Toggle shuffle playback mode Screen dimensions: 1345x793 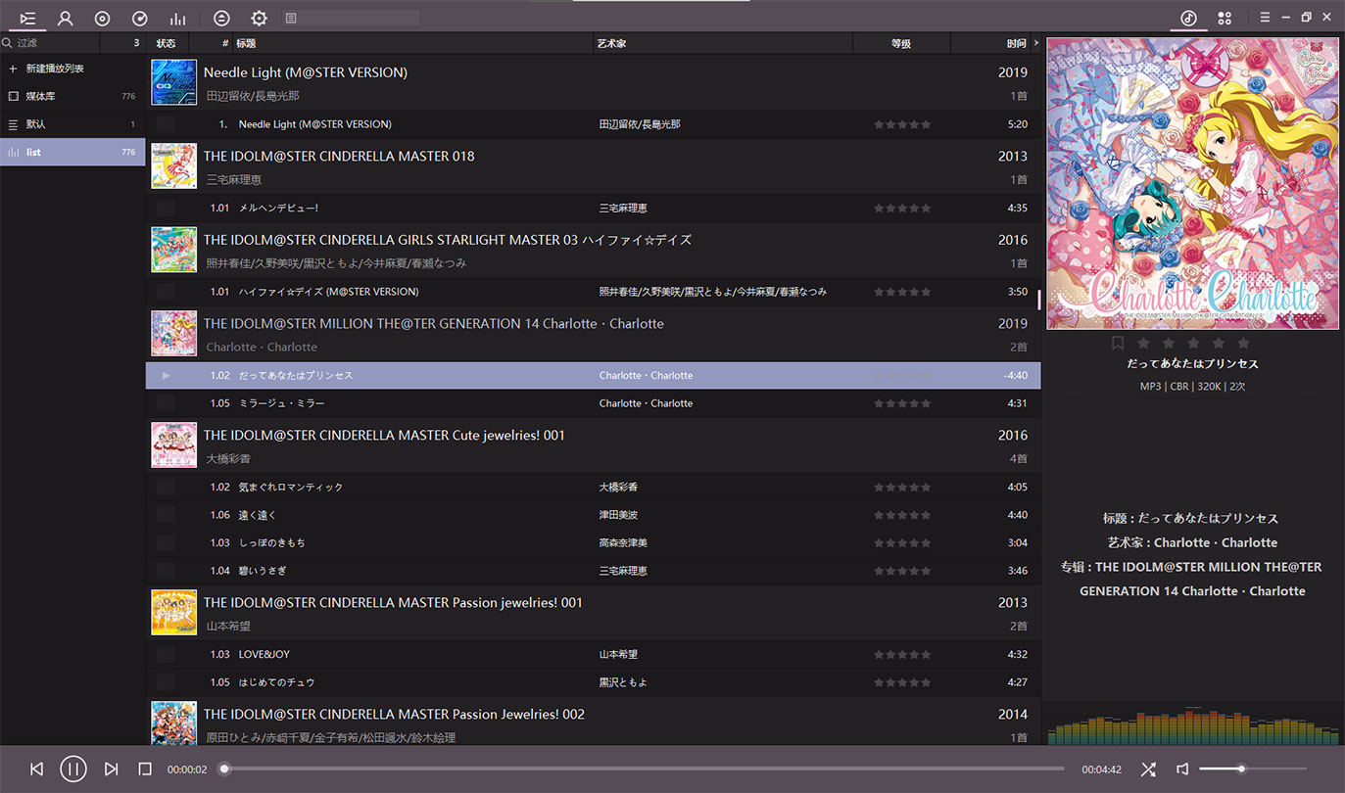[x=1148, y=770]
